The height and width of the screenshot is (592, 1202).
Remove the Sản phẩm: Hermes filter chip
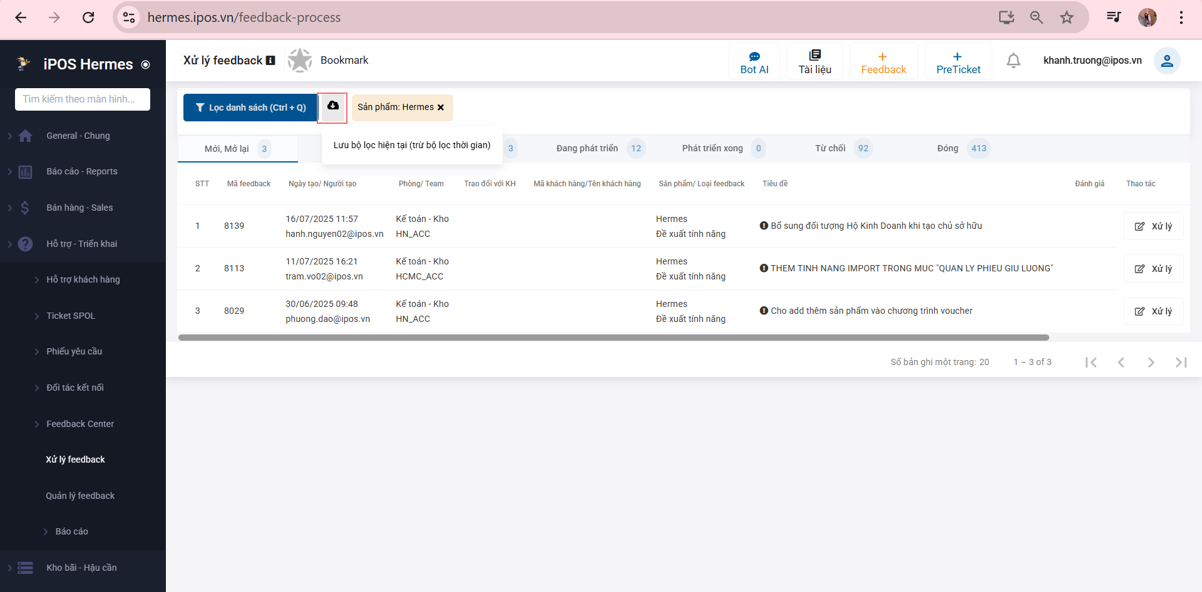click(441, 108)
